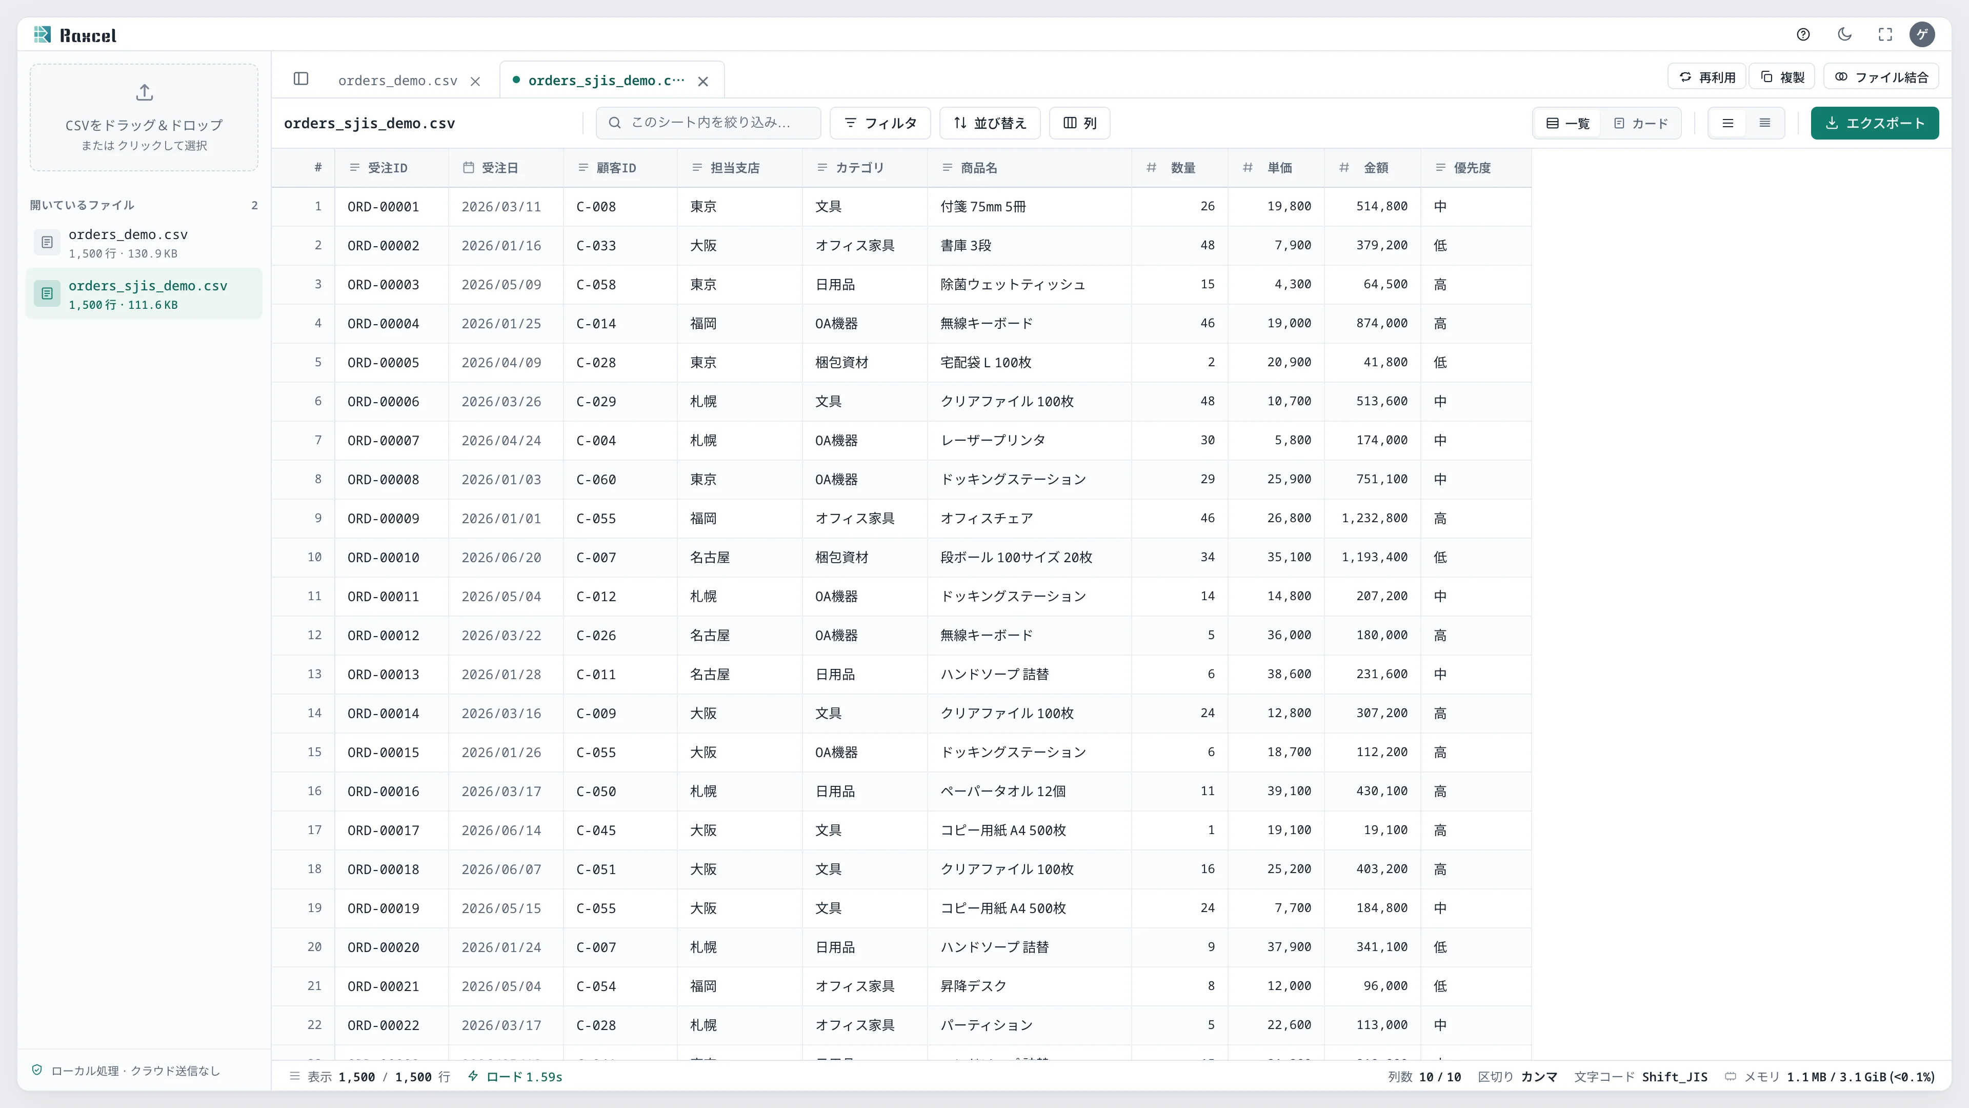Switch to カード card view
Image resolution: width=1969 pixels, height=1108 pixels.
[x=1641, y=123]
